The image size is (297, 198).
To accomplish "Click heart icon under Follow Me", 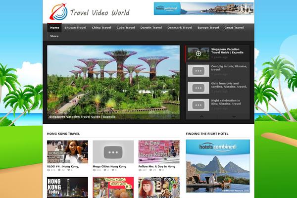I will pyautogui.click(x=160, y=170).
